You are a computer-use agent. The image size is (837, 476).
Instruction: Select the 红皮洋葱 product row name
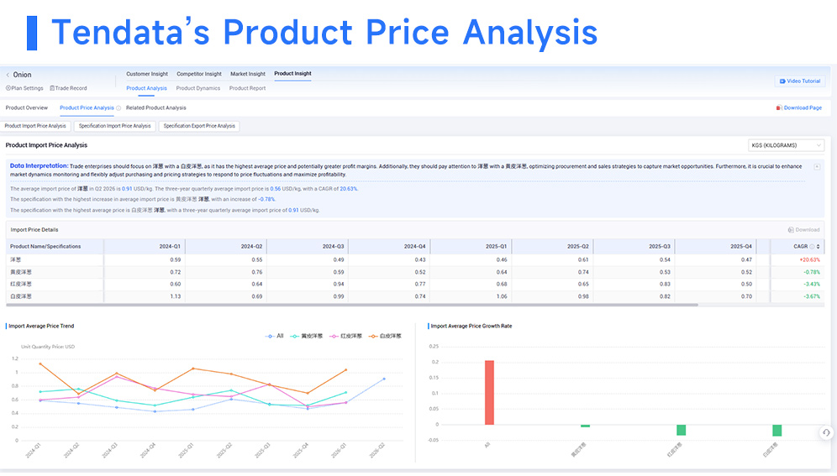pyautogui.click(x=21, y=285)
